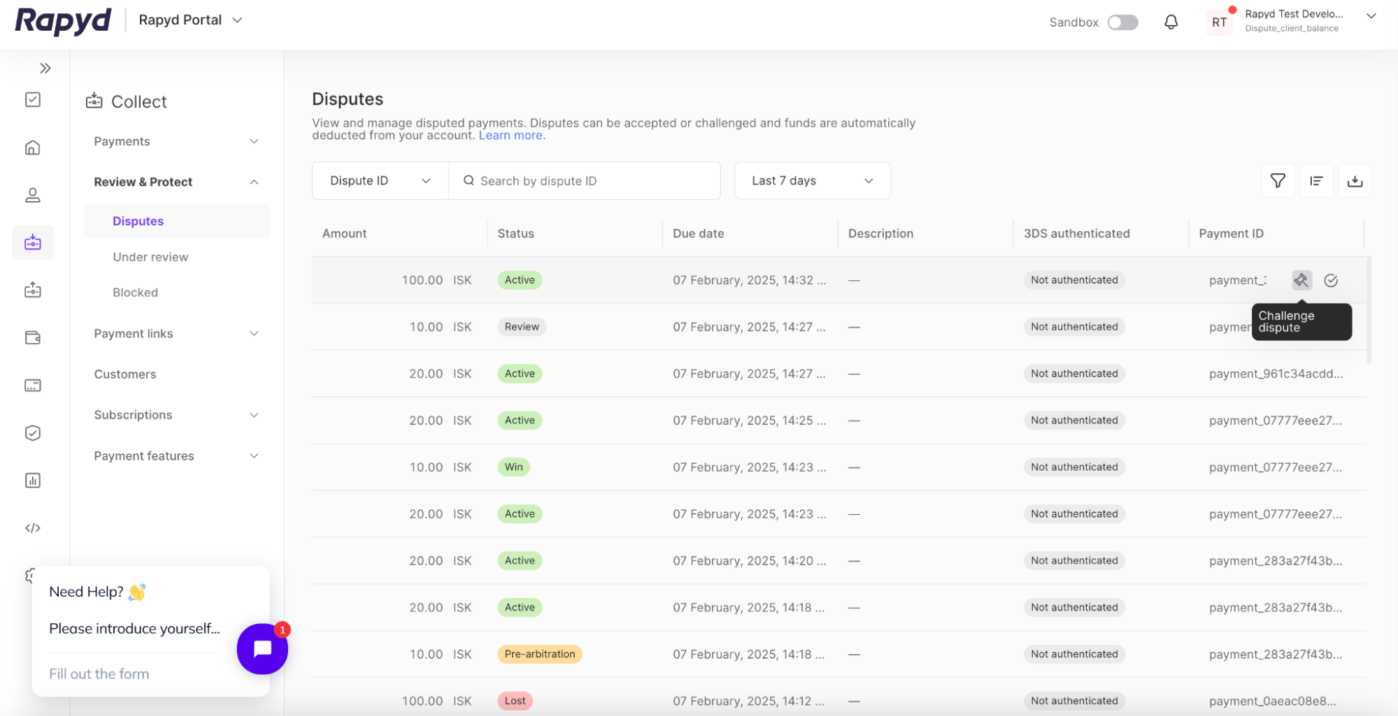Image resolution: width=1398 pixels, height=716 pixels.
Task: Click the download export icon
Action: point(1355,181)
